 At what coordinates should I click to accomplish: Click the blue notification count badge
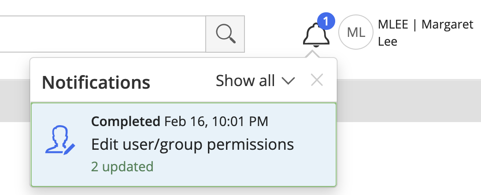[326, 21]
